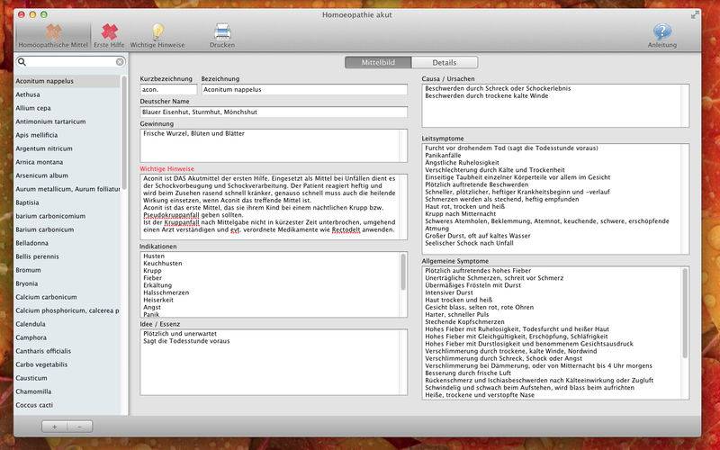720x450 pixels.
Task: Click 'Intensiver Durst' symptom line
Action: click(x=449, y=292)
